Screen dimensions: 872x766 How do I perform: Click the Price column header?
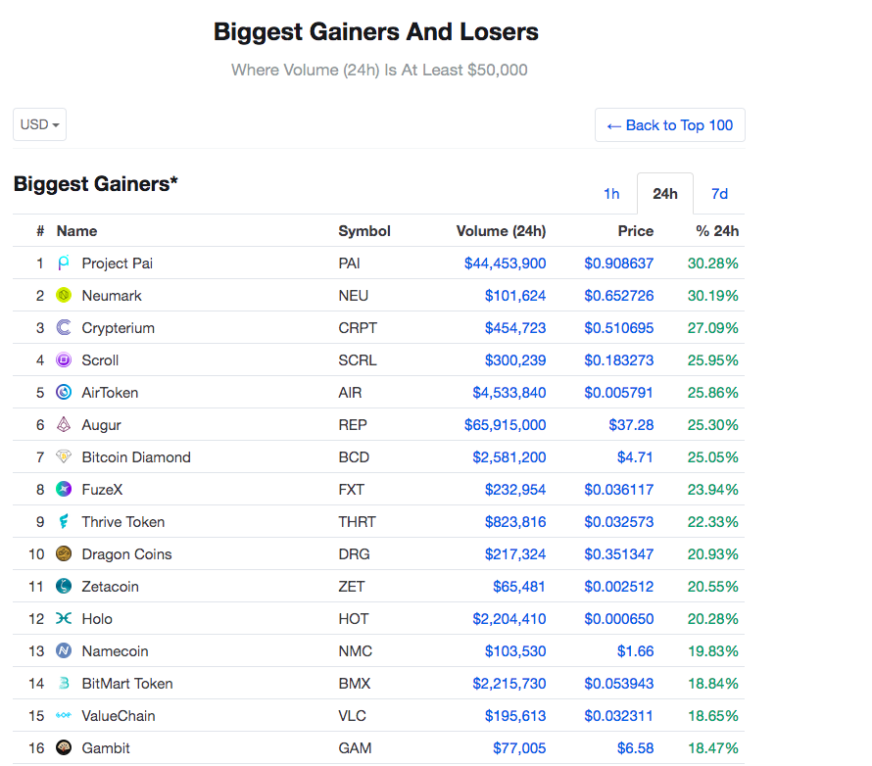636,231
